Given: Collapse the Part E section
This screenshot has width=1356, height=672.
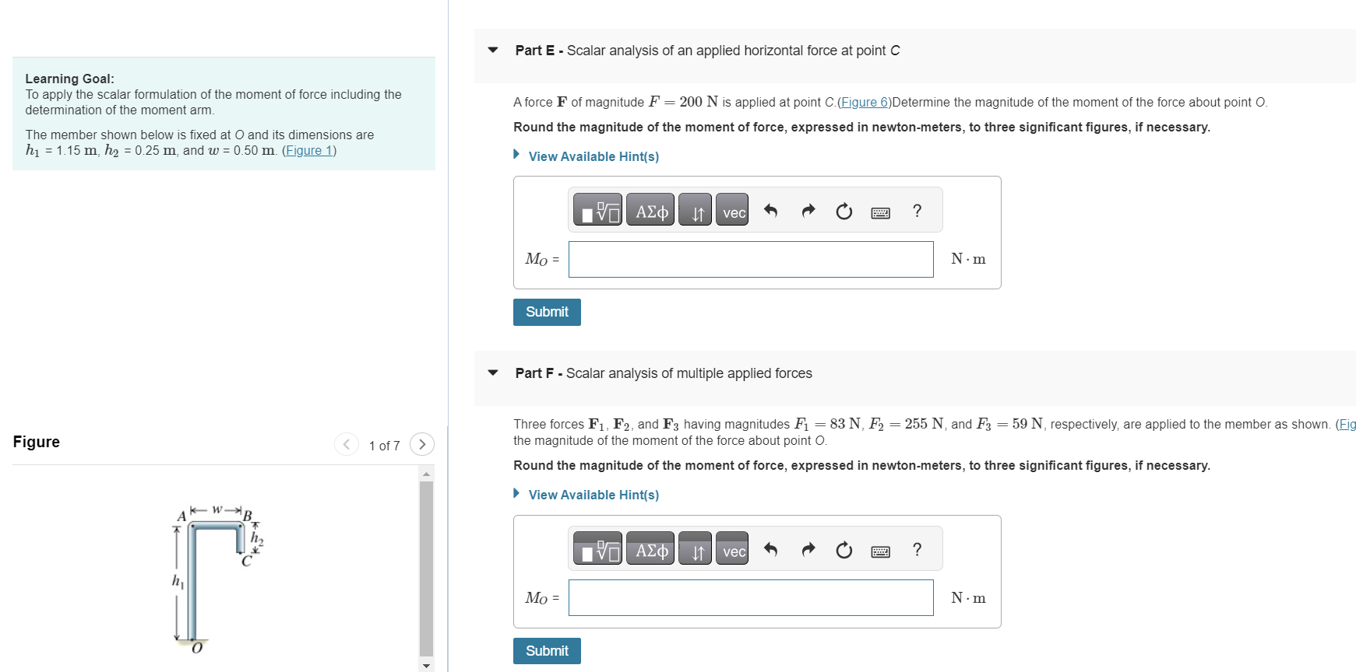Looking at the screenshot, I should (492, 49).
